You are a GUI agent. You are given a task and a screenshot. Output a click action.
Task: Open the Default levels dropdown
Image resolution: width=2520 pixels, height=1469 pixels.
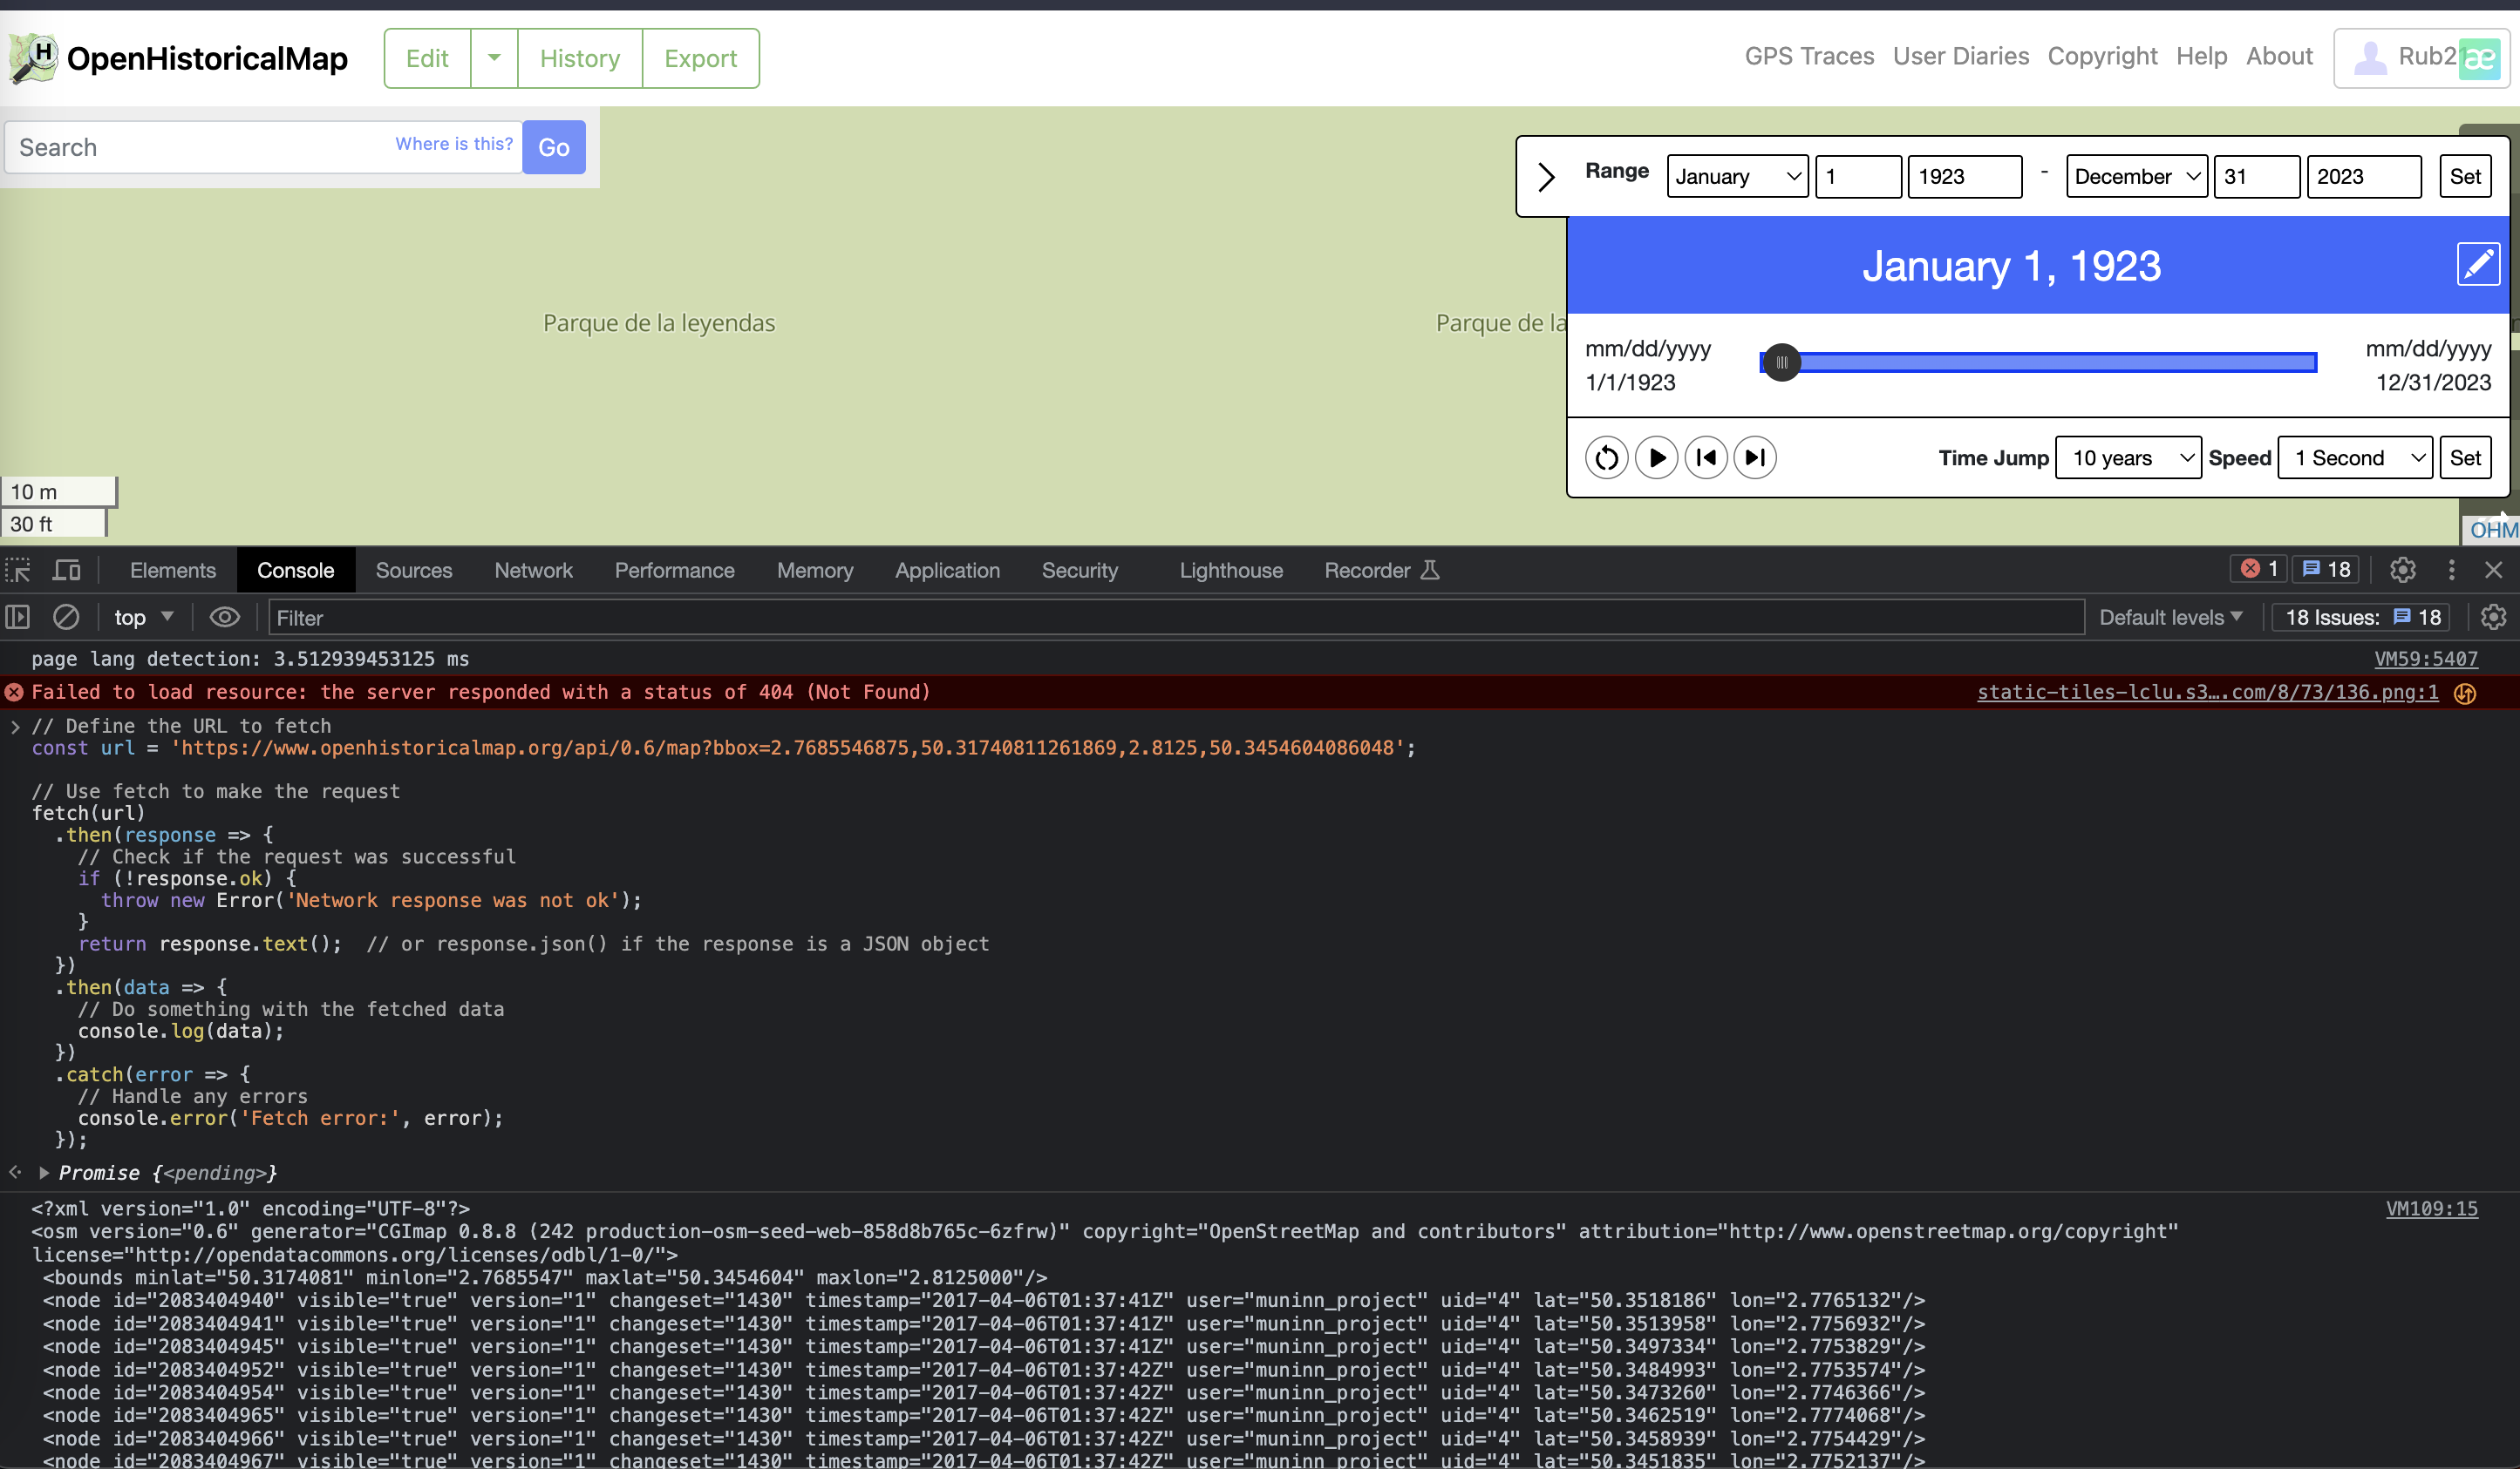[2171, 618]
